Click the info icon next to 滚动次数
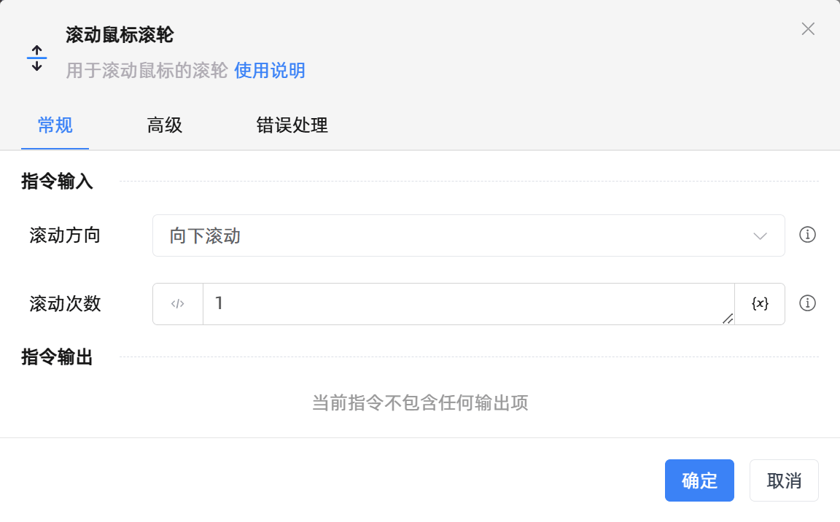 tap(807, 303)
